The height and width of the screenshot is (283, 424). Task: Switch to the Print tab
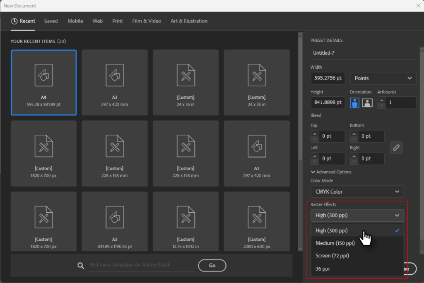coord(117,21)
